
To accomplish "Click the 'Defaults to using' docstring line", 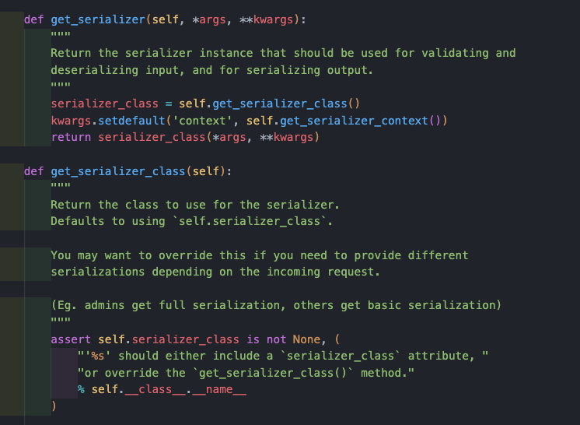I will tap(191, 222).
